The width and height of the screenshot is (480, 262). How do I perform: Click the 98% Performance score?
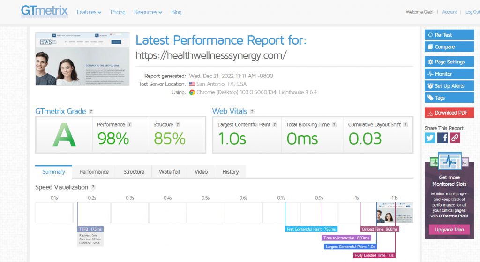click(x=113, y=139)
